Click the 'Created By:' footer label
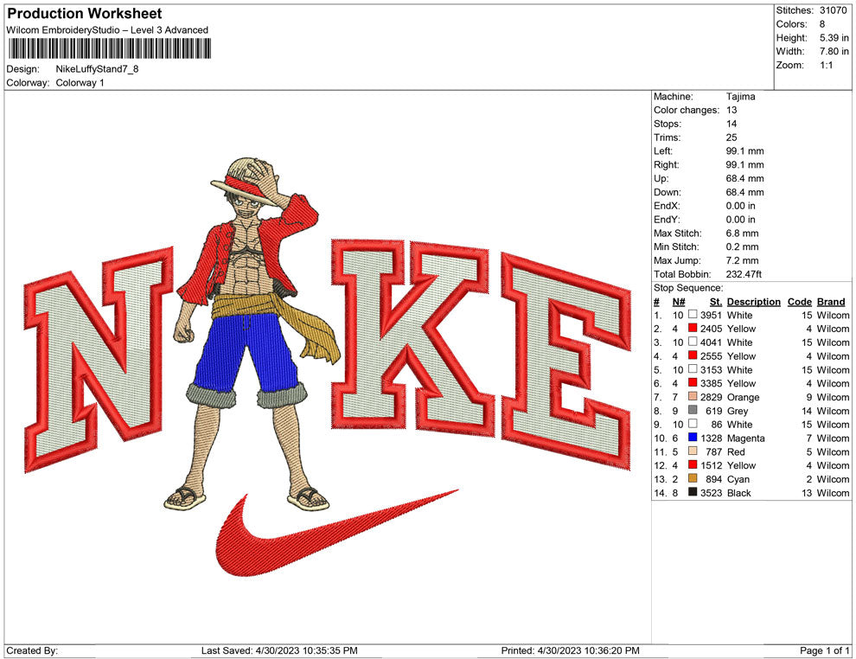 (32, 650)
